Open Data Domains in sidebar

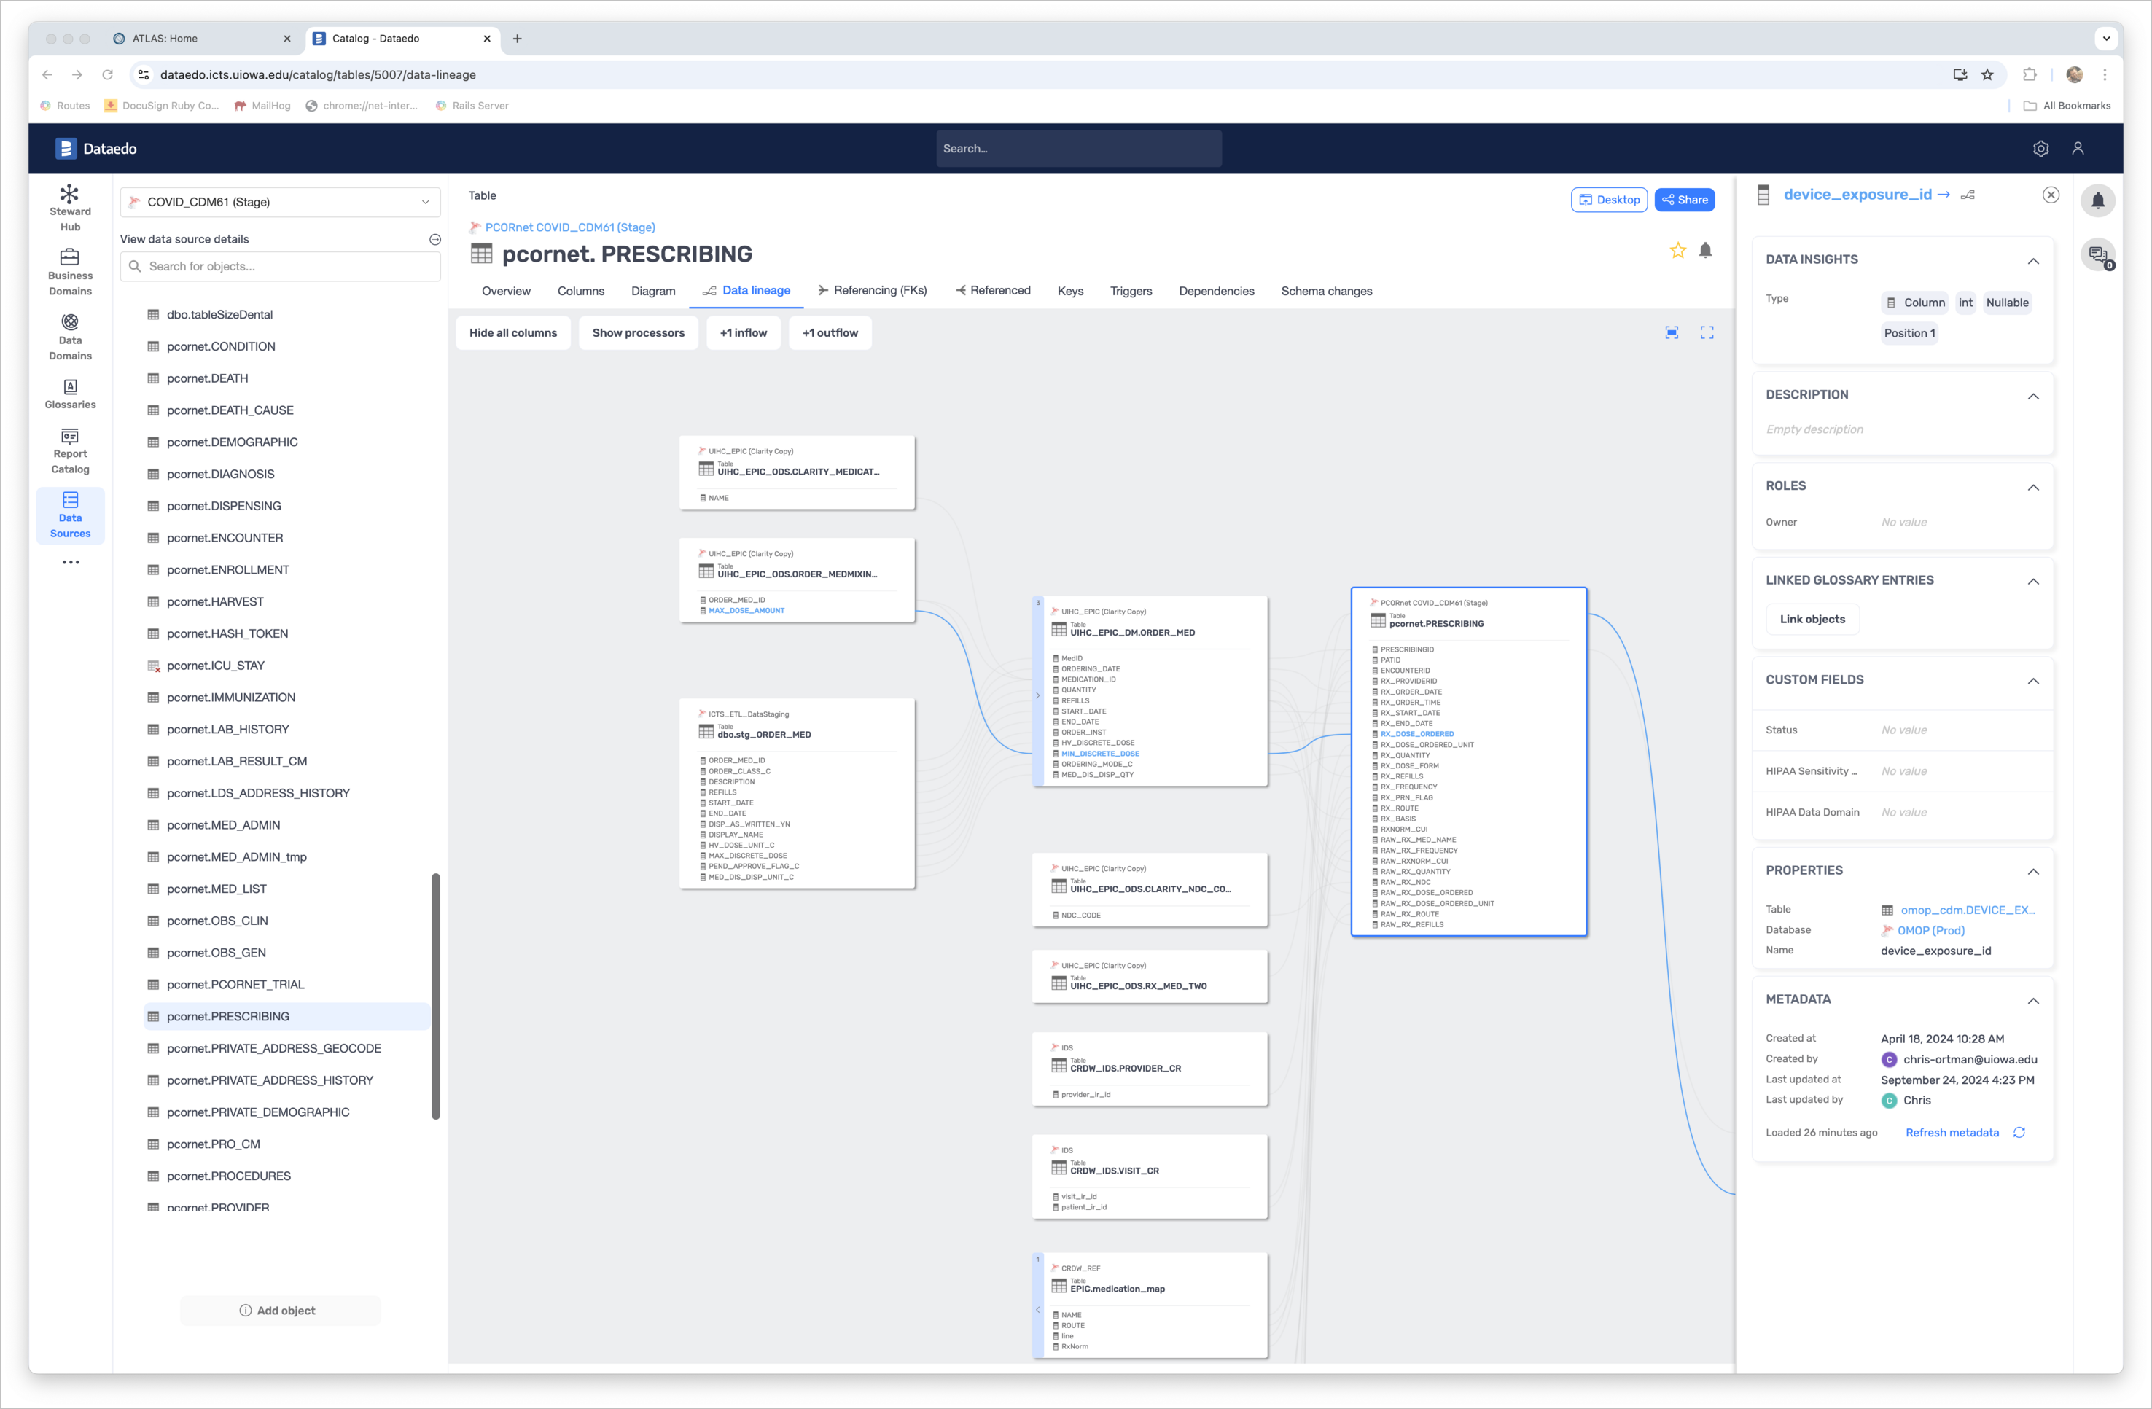point(70,337)
